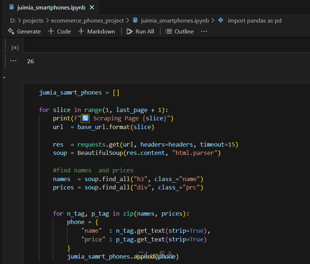Click in the empty cell [4] editor
This screenshot has height=264, width=310.
tap(166, 45)
